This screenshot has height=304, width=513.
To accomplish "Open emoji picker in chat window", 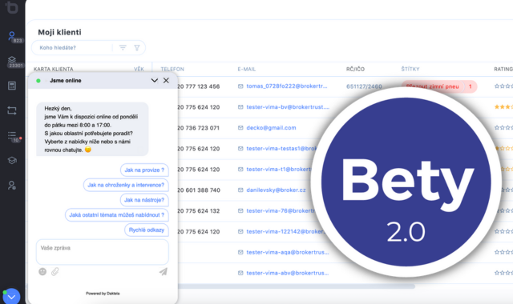I will point(42,272).
